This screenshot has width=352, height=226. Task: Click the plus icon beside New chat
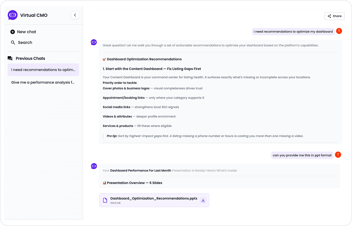click(13, 32)
